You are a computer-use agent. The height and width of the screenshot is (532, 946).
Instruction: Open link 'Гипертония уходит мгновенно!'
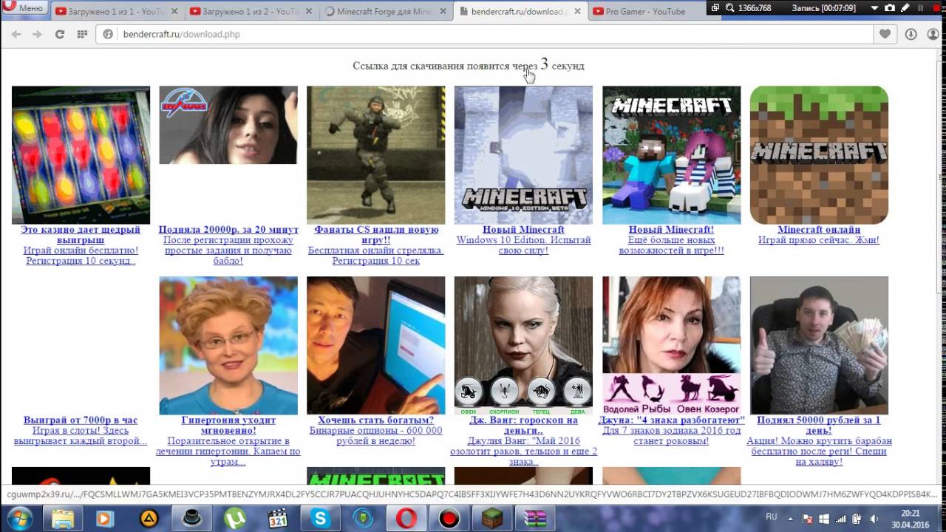point(228,425)
